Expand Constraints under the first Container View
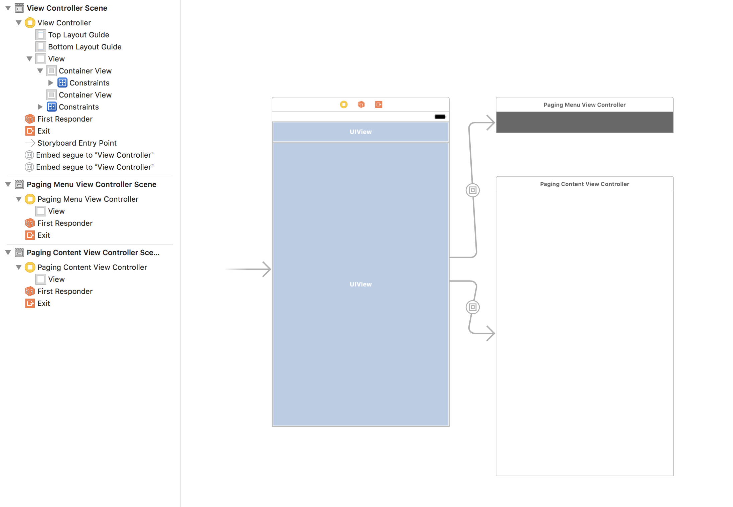Screen dimensions: 733x507 pyautogui.click(x=51, y=83)
